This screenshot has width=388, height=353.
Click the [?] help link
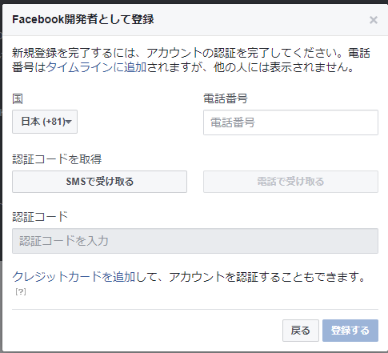21,291
